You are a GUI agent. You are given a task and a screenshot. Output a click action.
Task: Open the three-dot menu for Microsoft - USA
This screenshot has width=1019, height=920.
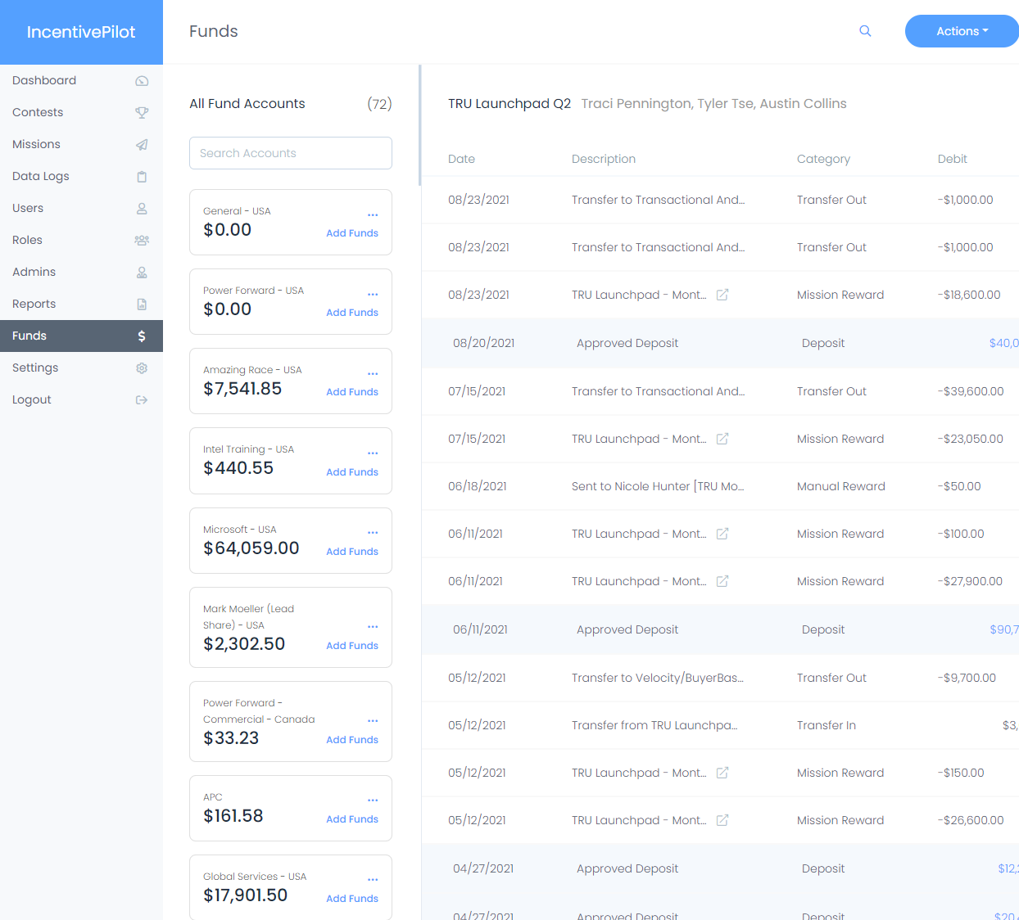point(373,533)
